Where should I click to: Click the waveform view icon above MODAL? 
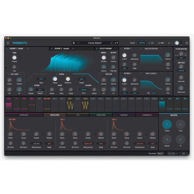point(95,53)
